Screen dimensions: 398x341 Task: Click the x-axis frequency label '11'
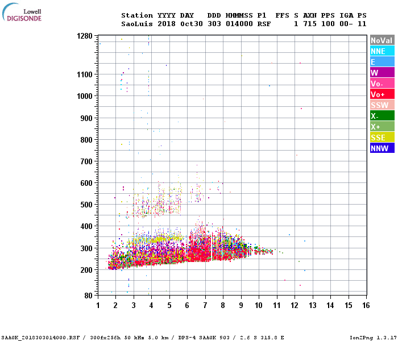tap(277, 305)
